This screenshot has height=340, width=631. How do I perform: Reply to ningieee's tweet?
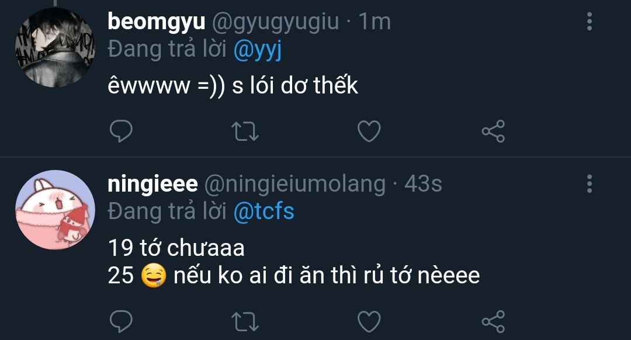click(x=121, y=321)
